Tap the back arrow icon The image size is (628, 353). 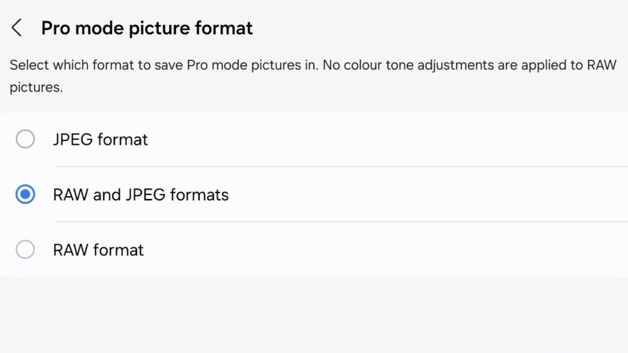pyautogui.click(x=17, y=29)
